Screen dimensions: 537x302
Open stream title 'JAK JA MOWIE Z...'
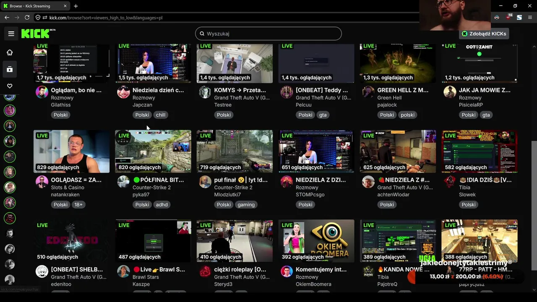(x=485, y=90)
